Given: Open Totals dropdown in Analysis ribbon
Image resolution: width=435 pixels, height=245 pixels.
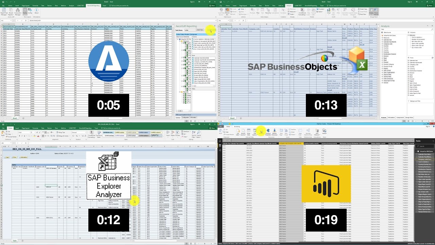Looking at the screenshot, I should tap(291, 14).
